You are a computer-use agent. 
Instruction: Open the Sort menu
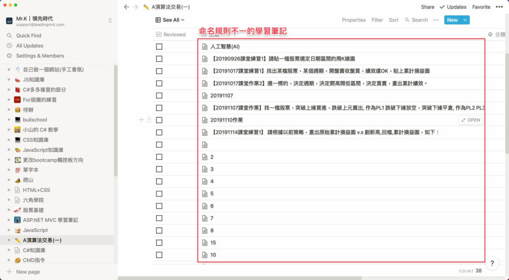tap(394, 20)
